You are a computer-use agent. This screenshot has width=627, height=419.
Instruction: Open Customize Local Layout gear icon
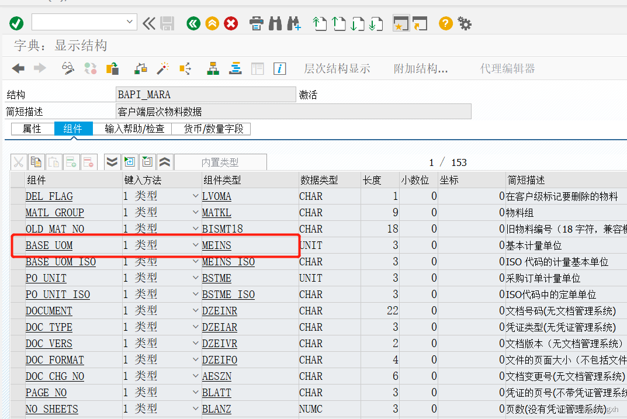pyautogui.click(x=465, y=23)
